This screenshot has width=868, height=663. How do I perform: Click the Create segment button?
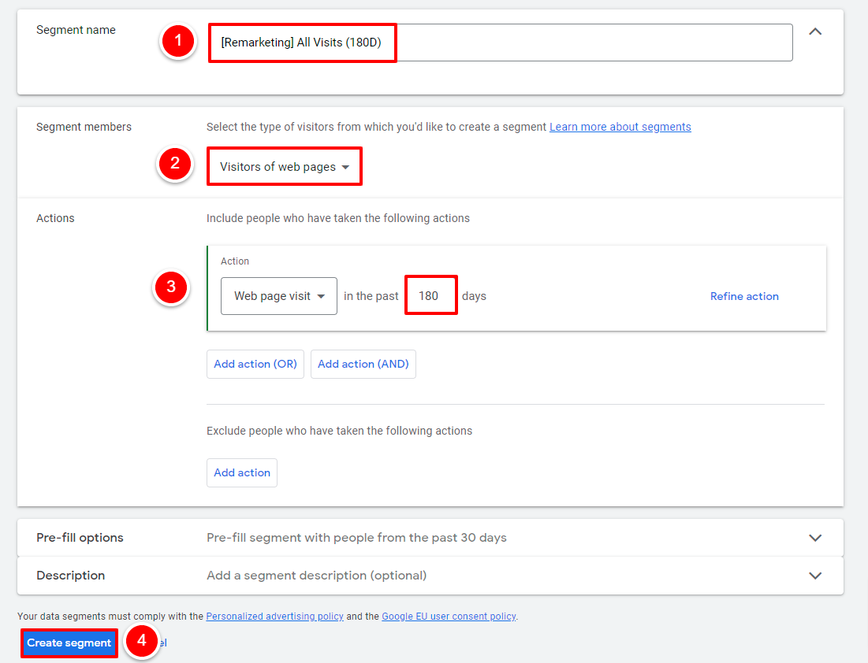point(69,643)
